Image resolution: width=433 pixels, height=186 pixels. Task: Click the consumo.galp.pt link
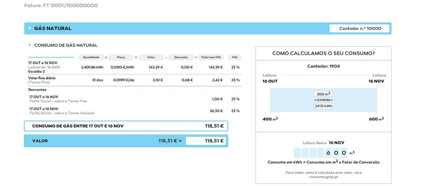pyautogui.click(x=323, y=177)
